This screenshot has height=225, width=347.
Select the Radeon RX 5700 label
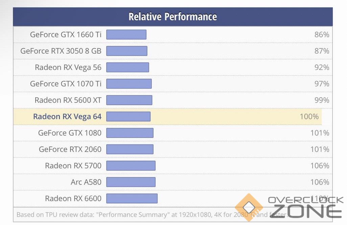(x=73, y=165)
